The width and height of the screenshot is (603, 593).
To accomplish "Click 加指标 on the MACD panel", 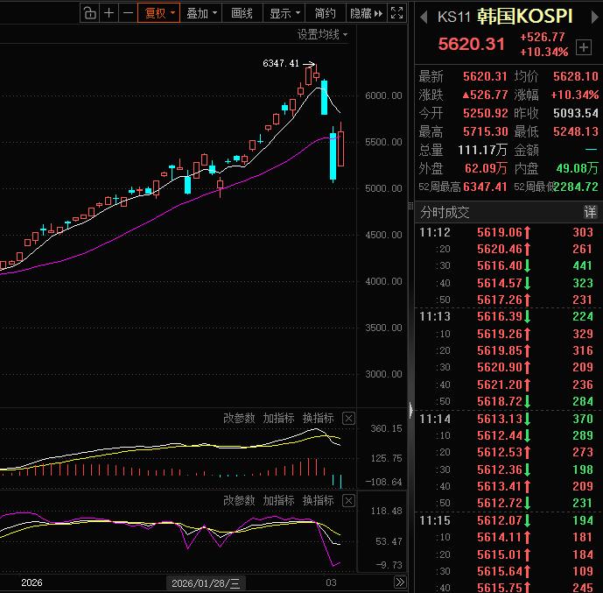I will click(278, 418).
